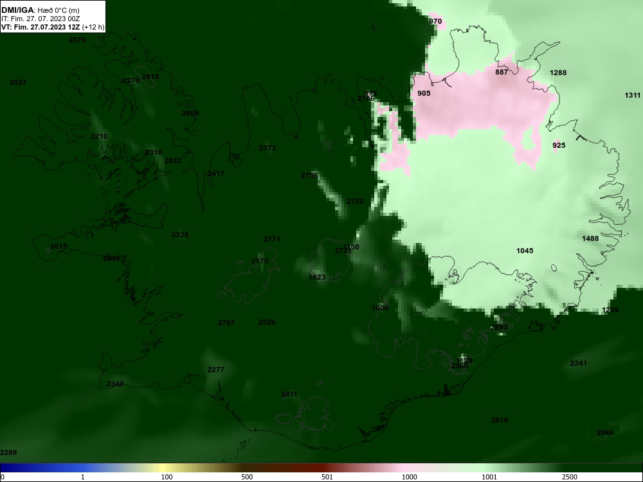
Task: Click the map value 2373
Action: 267,148
